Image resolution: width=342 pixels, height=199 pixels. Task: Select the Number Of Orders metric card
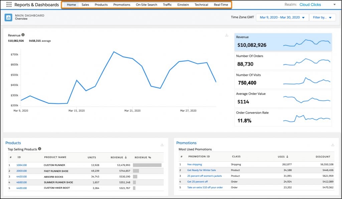tap(283, 61)
